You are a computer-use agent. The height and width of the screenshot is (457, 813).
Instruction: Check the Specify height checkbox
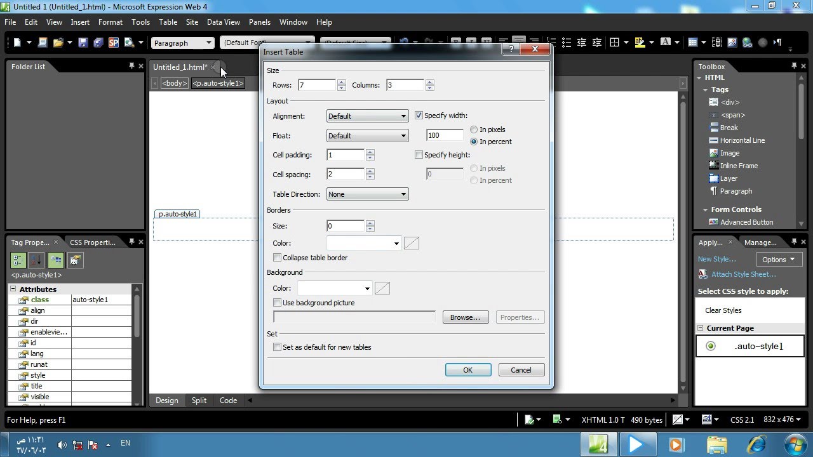point(419,155)
